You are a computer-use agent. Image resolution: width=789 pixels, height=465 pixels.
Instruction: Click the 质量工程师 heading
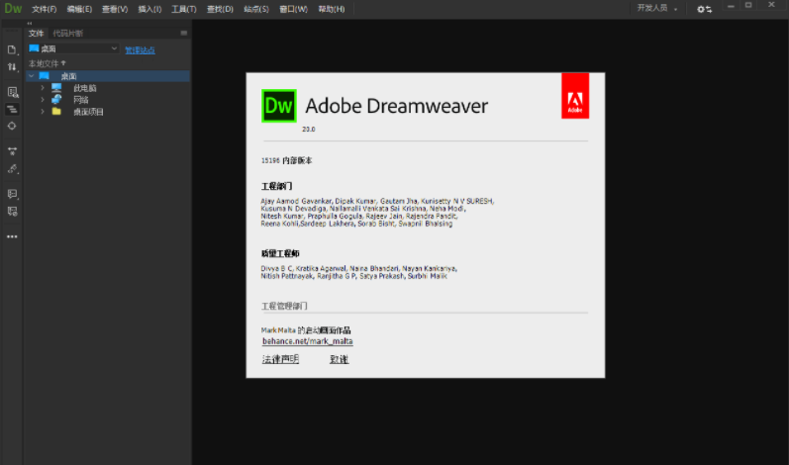(280, 253)
